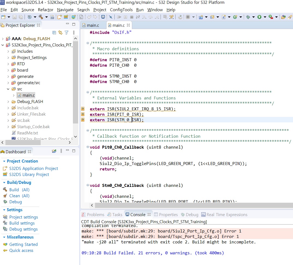Click the S32DS Application Project link
Image resolution: width=293 pixels, height=265 pixels.
point(34,169)
